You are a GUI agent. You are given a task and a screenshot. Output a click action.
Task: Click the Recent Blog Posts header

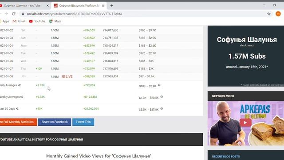point(226,156)
